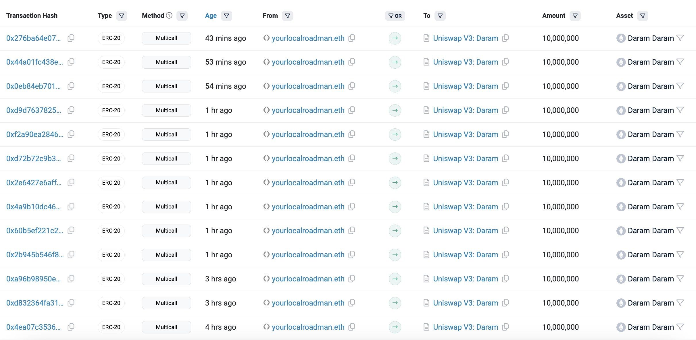
Task: Click the Method help question mark icon
Action: 169,16
